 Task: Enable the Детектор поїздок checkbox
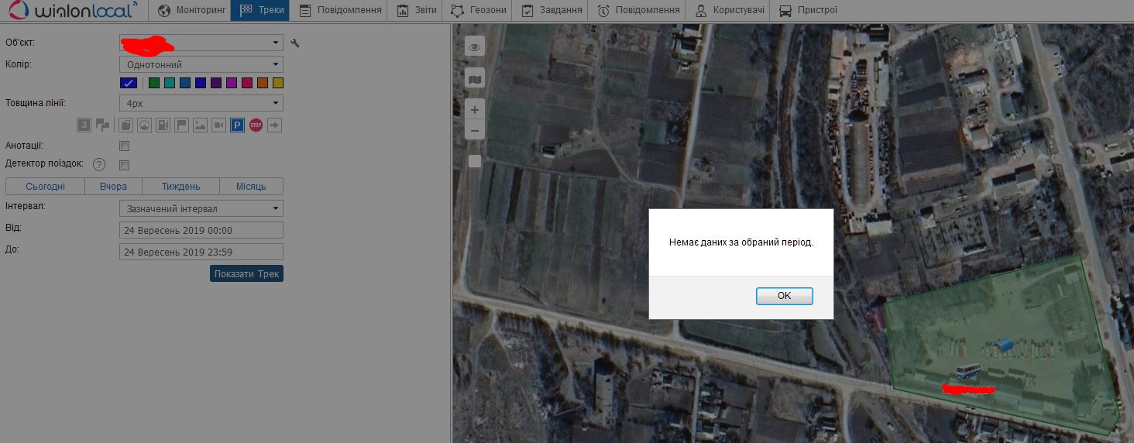[124, 165]
